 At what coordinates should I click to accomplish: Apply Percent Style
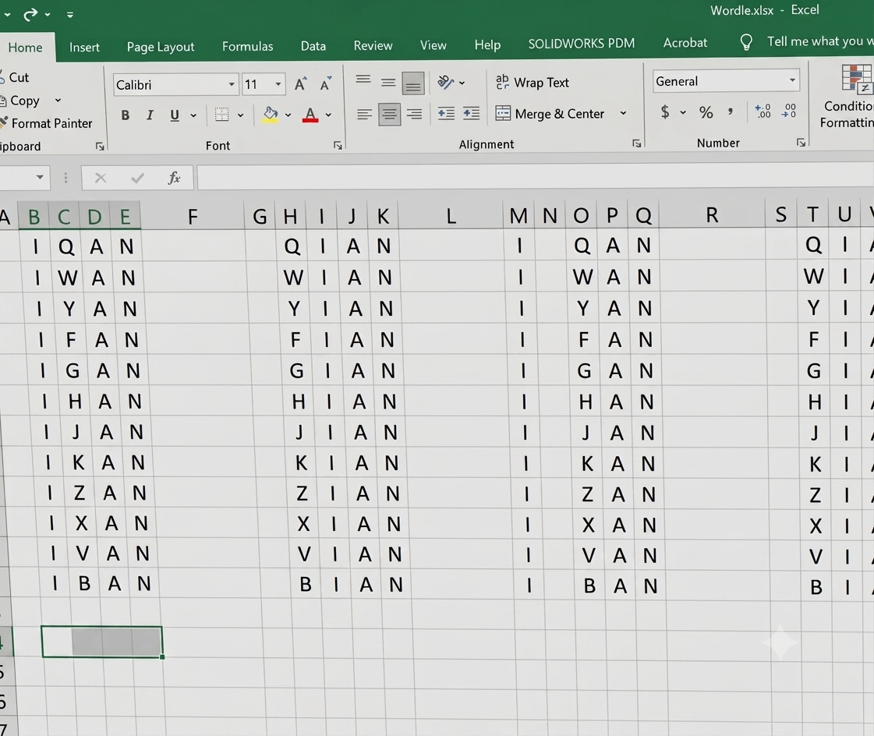[x=706, y=112]
